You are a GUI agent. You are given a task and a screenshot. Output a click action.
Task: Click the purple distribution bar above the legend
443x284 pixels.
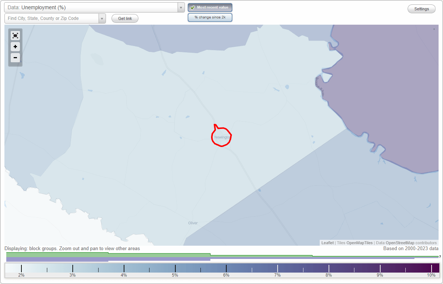tap(108, 259)
